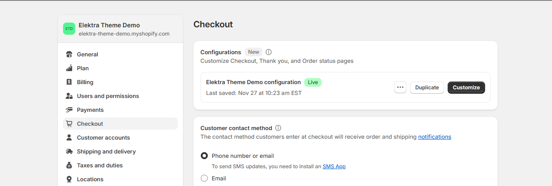Image resolution: width=552 pixels, height=186 pixels.
Task: Click the General store icon in sidebar
Action: (69, 54)
